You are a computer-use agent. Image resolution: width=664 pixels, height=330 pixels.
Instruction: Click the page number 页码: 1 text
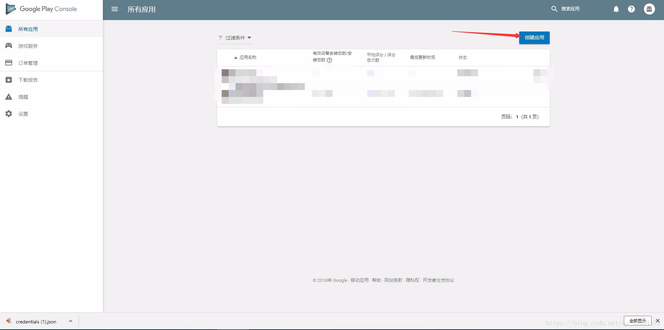coord(510,117)
